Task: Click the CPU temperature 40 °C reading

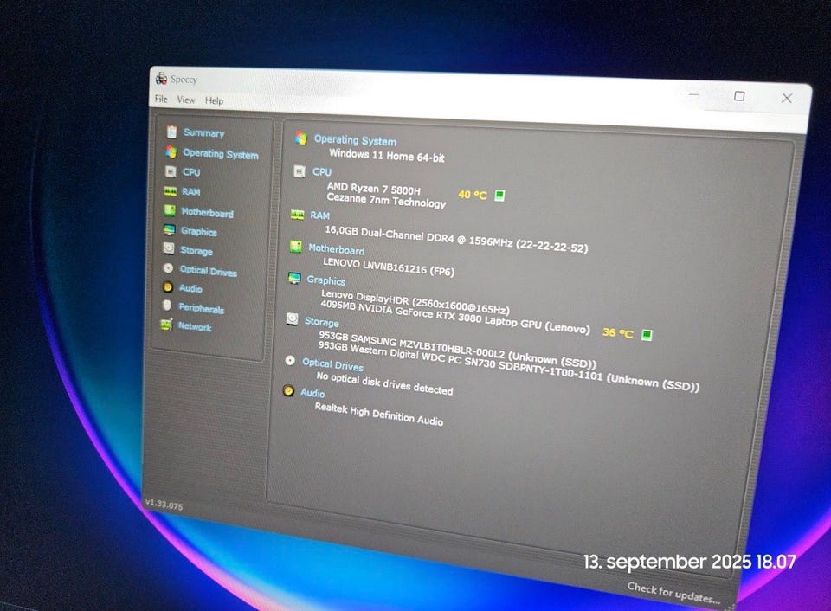Action: pos(473,195)
